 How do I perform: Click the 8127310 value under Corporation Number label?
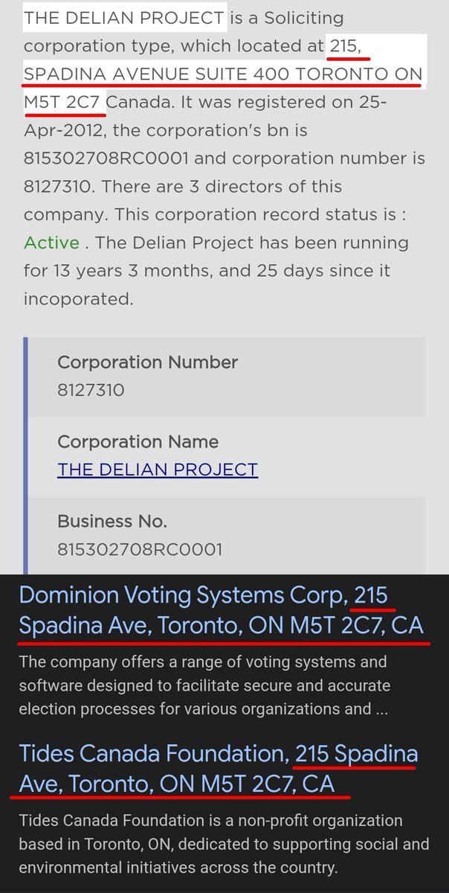pyautogui.click(x=91, y=390)
